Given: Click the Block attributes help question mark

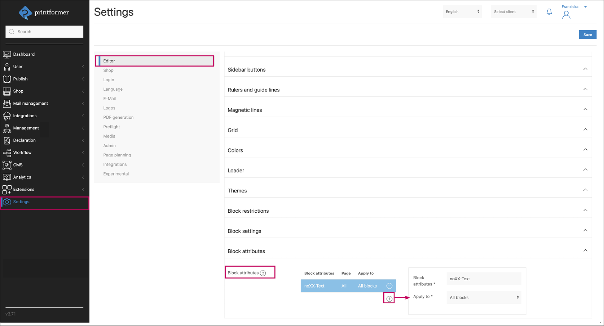Looking at the screenshot, I should click(263, 273).
